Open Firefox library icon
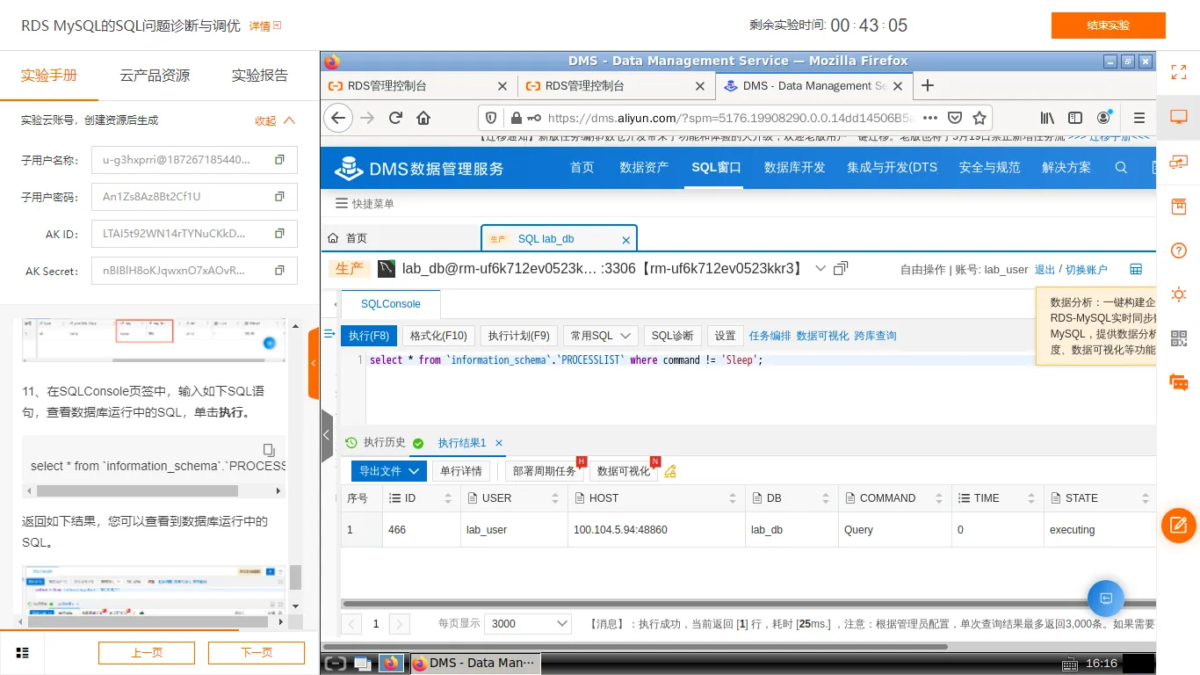This screenshot has width=1200, height=675. tap(1048, 118)
